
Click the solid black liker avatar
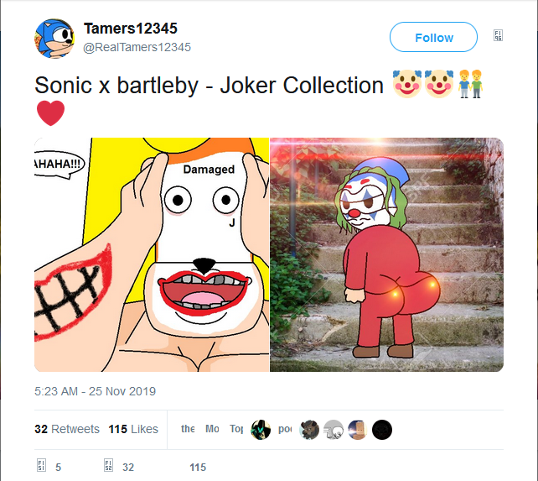point(382,430)
